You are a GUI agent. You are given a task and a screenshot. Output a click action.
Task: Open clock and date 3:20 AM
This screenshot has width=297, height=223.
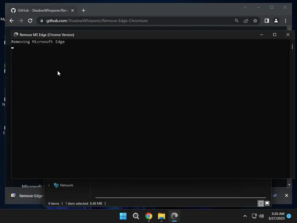(x=276, y=216)
